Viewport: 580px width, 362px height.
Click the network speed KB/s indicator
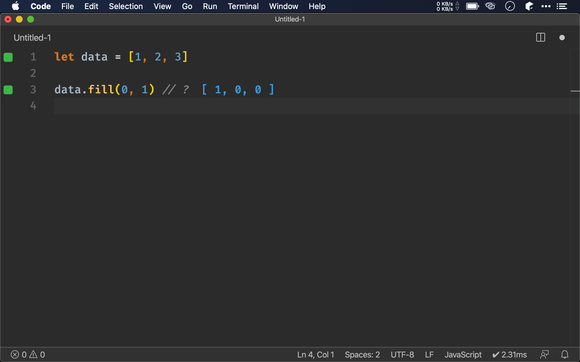[448, 6]
